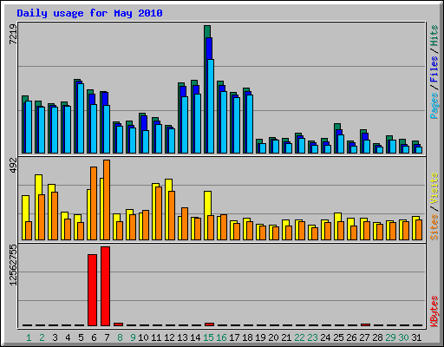The height and width of the screenshot is (347, 444).
Task: Click day 31 on the x-axis
Action: pyautogui.click(x=416, y=337)
